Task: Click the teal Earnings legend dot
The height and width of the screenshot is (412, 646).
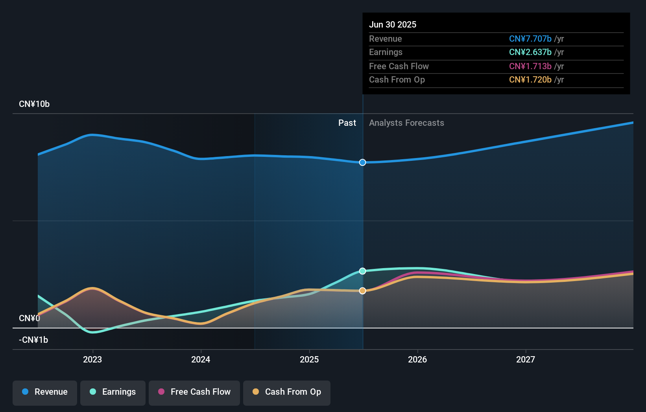Action: [x=92, y=392]
